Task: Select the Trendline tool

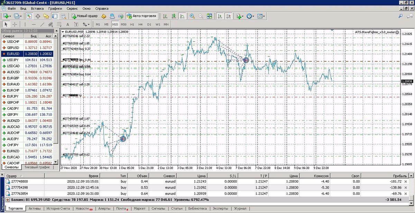Action: pyautogui.click(x=42, y=25)
